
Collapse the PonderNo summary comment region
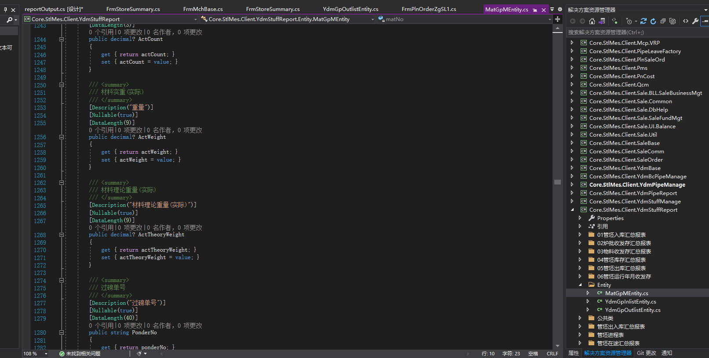[x=62, y=280]
